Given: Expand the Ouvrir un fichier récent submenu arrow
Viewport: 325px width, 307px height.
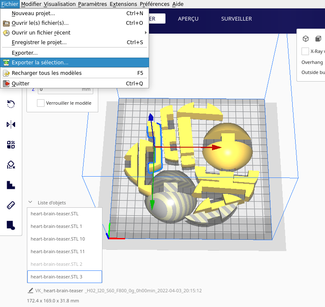Looking at the screenshot, I should click(146, 32).
